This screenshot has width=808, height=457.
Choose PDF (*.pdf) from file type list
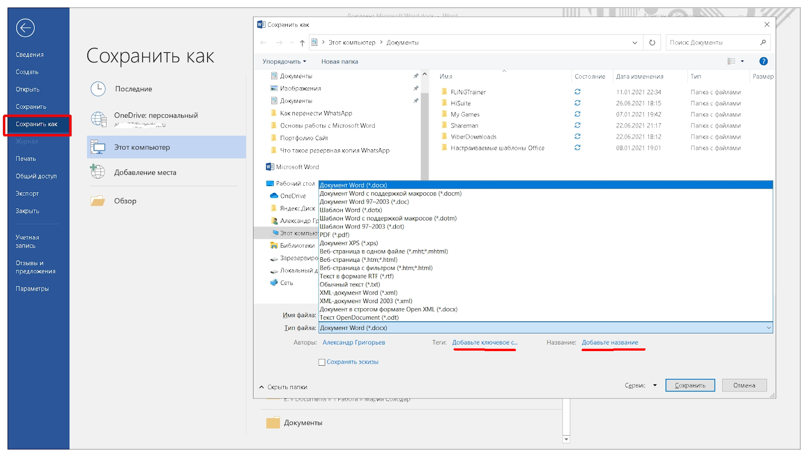tap(334, 235)
